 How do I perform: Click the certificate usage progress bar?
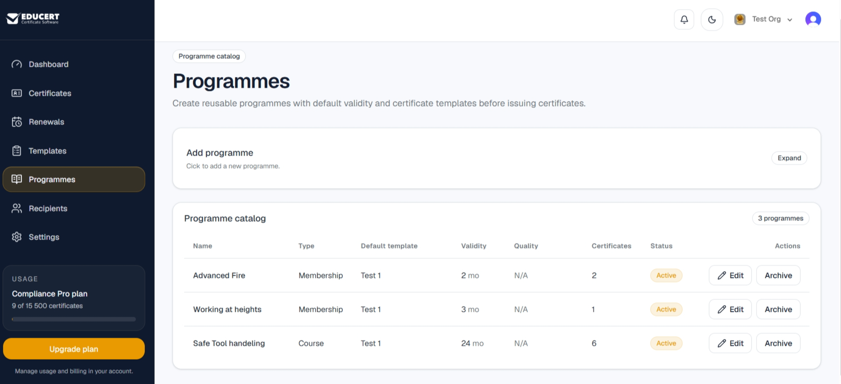(74, 319)
